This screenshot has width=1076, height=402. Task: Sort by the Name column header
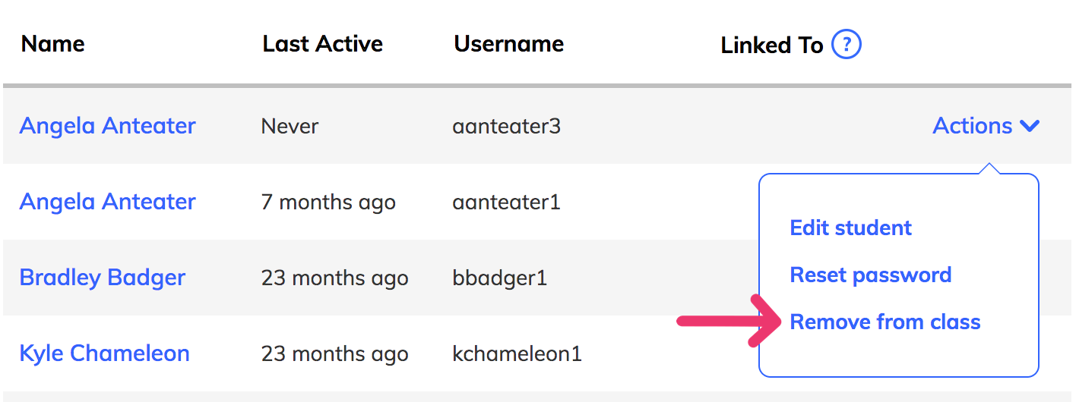coord(53,44)
